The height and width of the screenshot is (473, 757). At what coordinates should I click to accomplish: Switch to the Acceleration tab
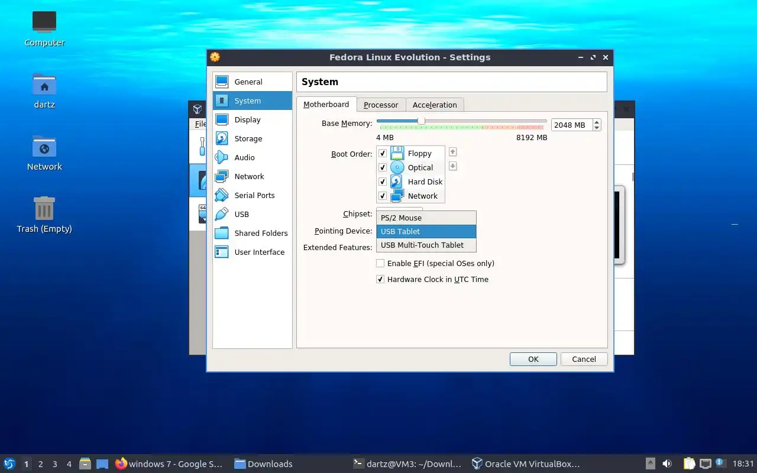click(x=435, y=105)
